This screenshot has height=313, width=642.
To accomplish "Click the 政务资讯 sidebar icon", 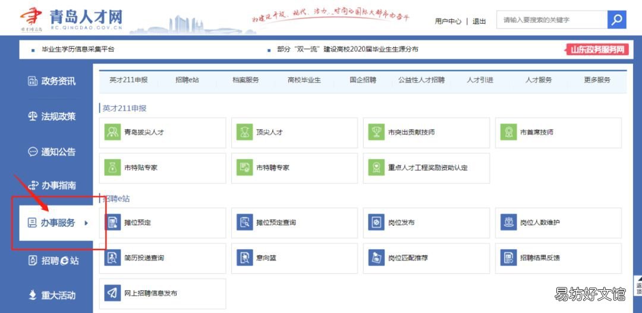I will 32,81.
